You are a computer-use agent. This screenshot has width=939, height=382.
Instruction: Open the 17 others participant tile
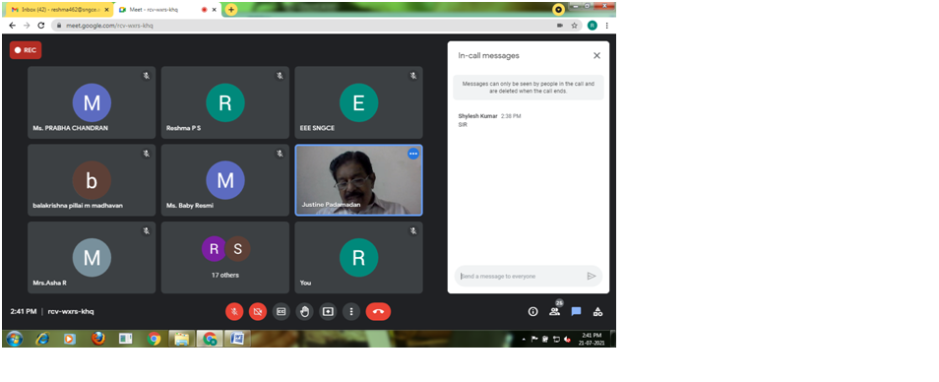click(x=225, y=258)
